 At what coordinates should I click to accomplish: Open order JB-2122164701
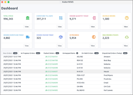[x=51, y=57]
